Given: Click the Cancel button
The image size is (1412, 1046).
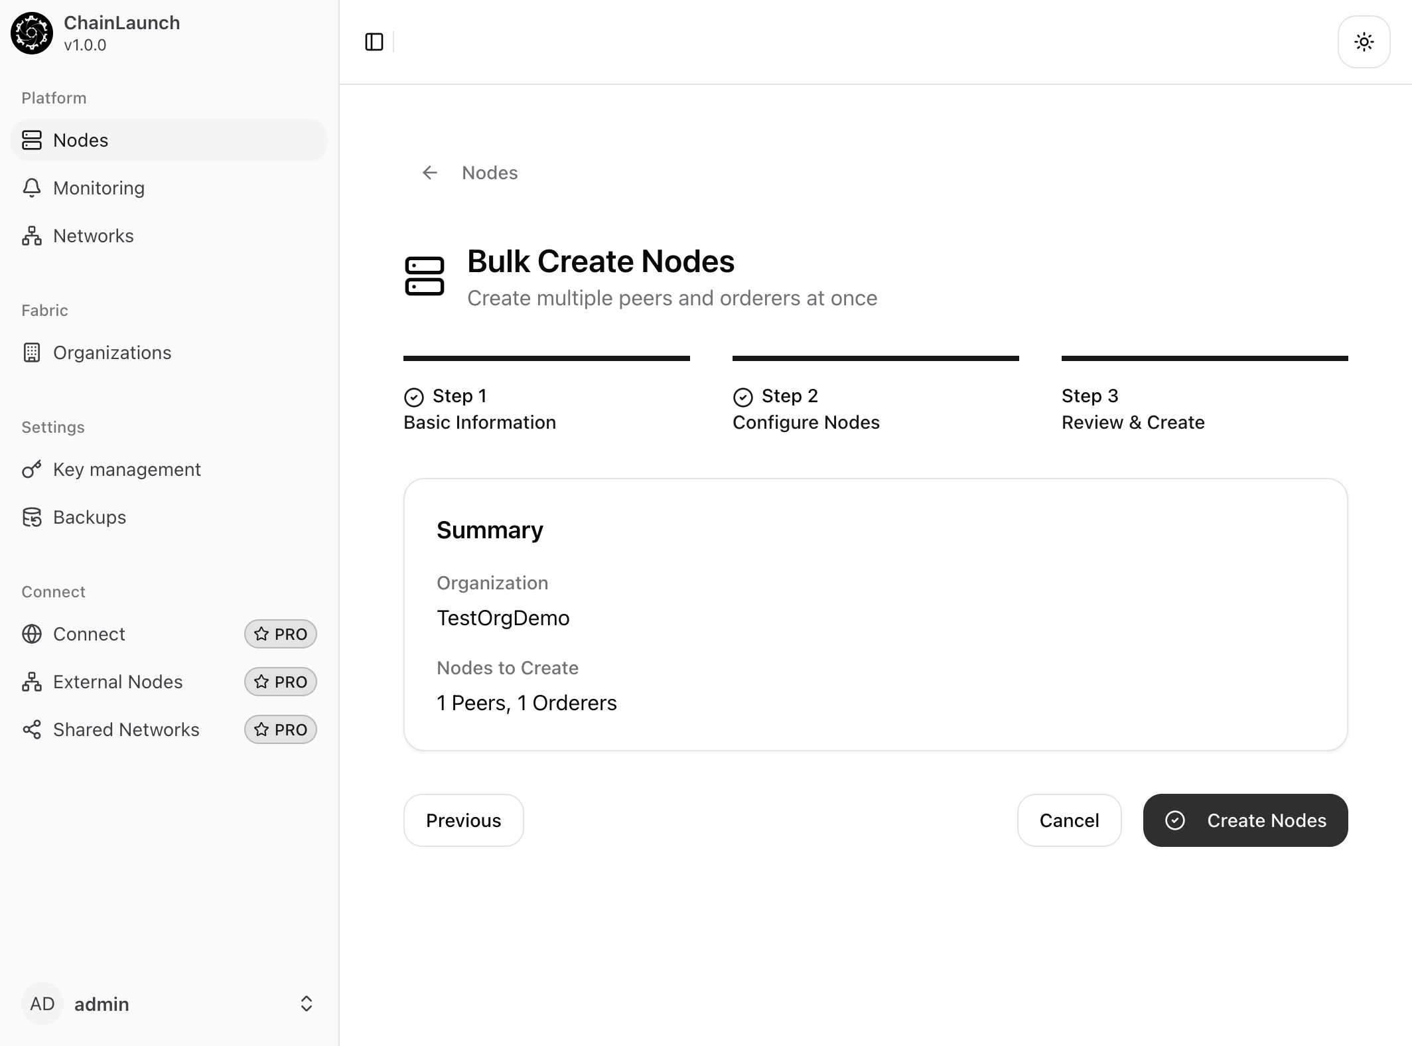Looking at the screenshot, I should pyautogui.click(x=1069, y=820).
